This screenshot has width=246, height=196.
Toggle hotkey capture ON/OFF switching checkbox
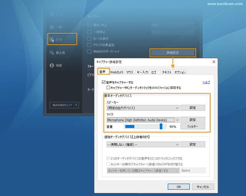tap(108, 164)
